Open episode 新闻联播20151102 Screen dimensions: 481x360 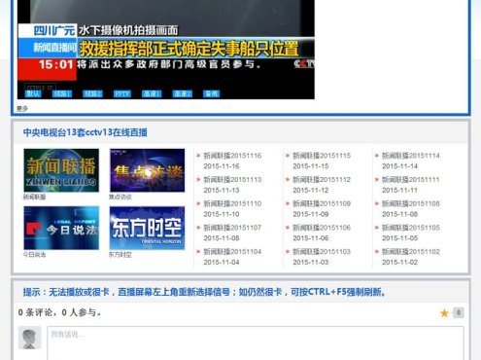pyautogui.click(x=411, y=252)
